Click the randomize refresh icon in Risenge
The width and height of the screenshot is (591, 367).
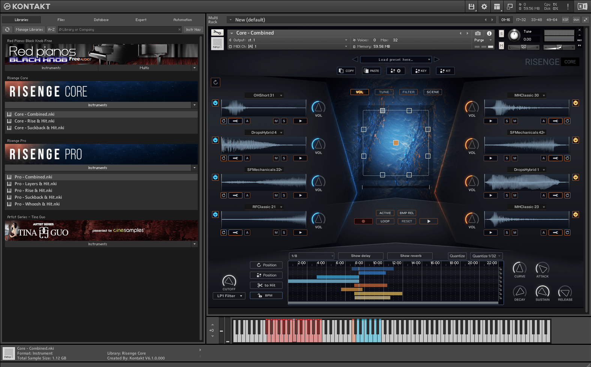click(216, 82)
